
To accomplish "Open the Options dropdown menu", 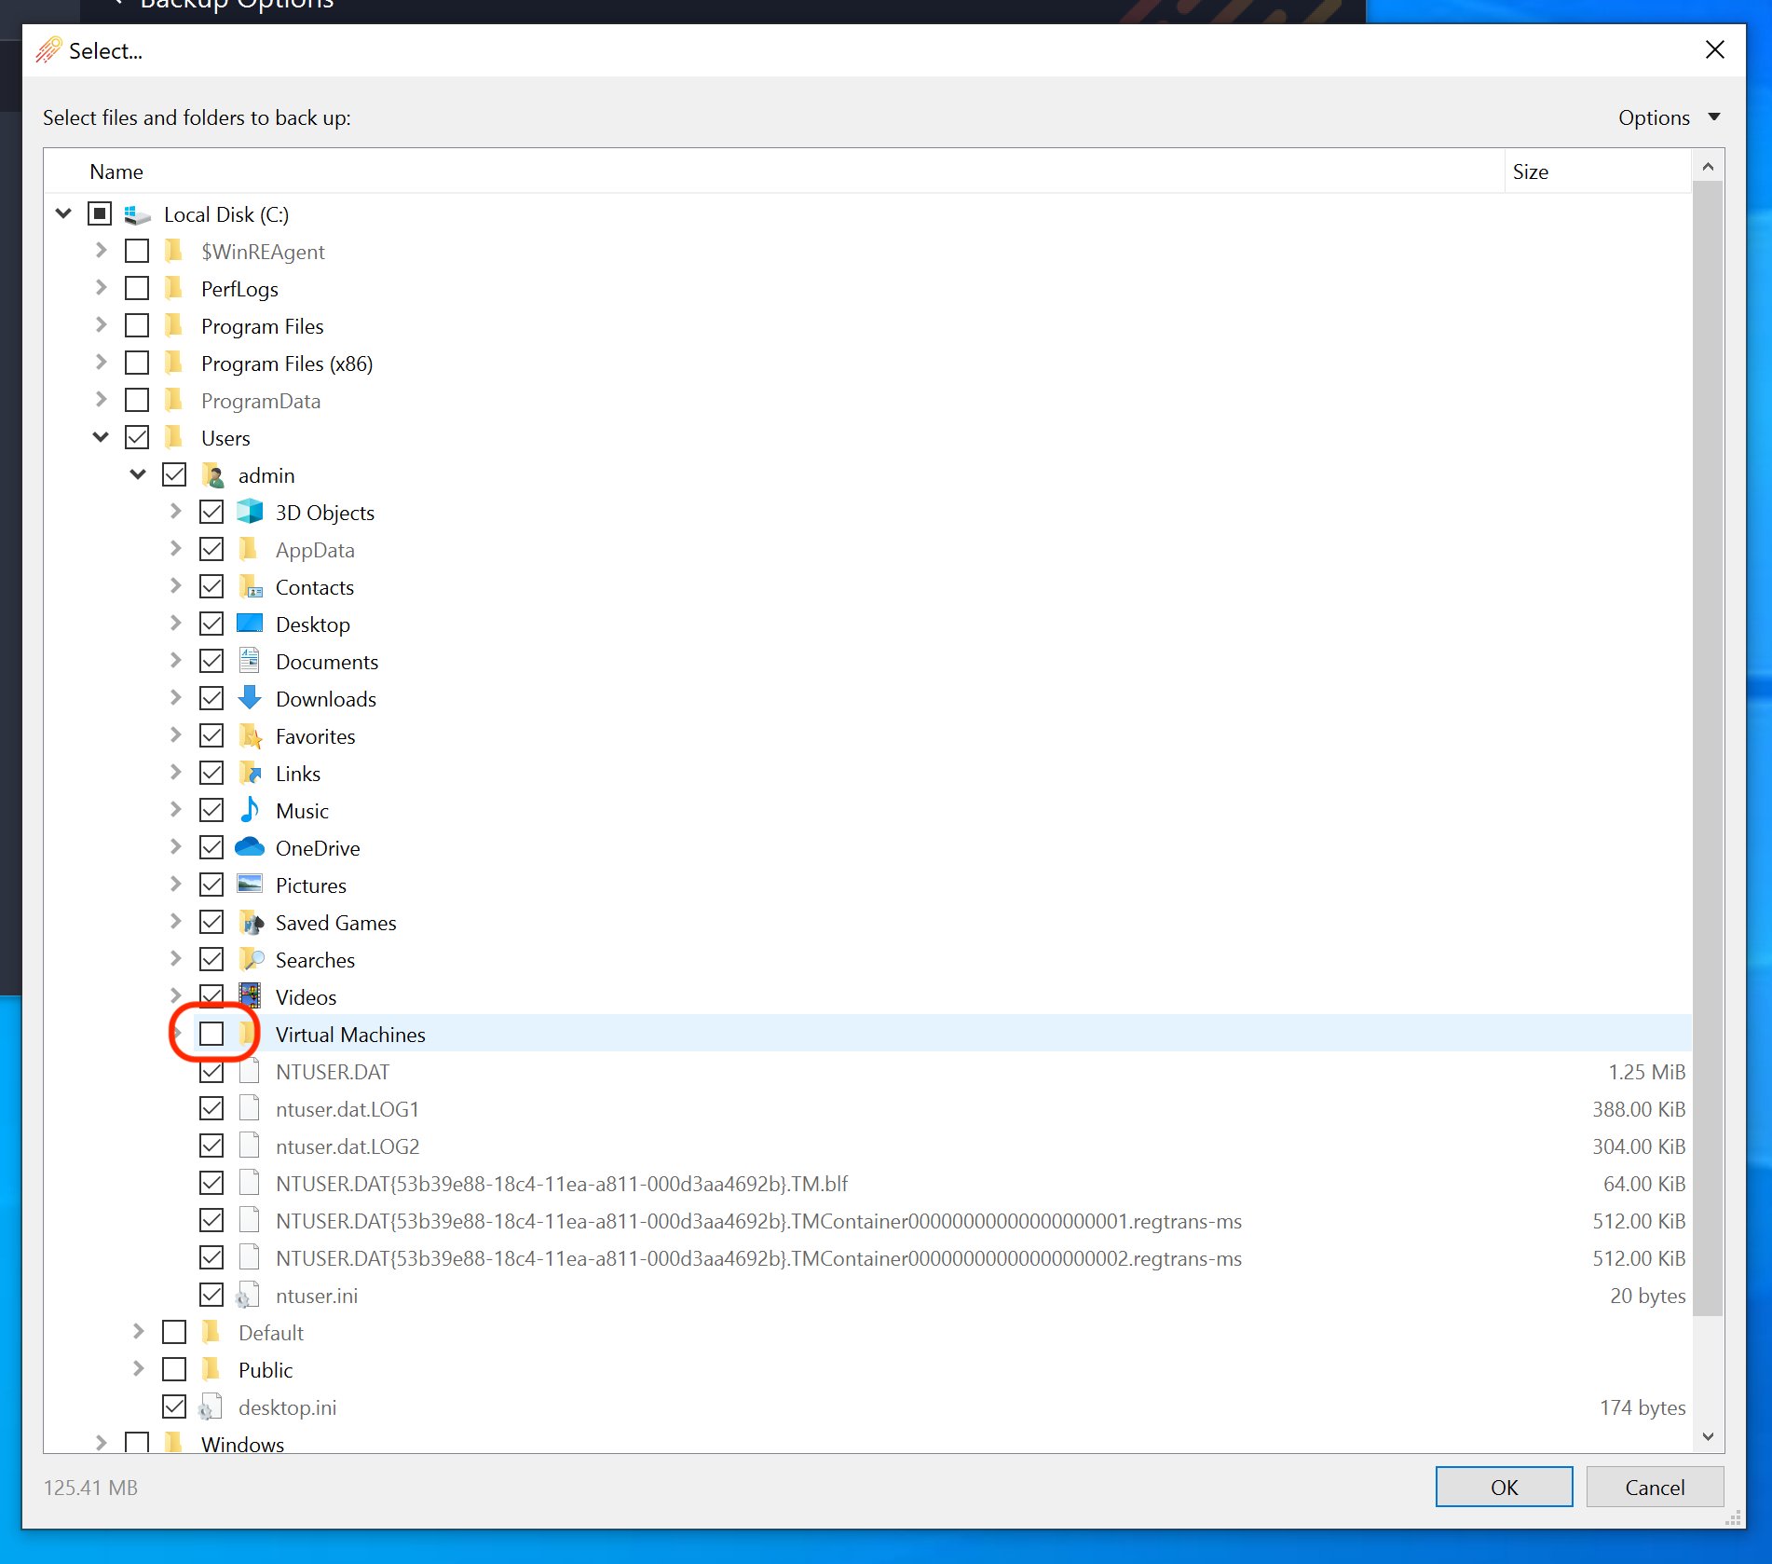I will click(x=1668, y=117).
